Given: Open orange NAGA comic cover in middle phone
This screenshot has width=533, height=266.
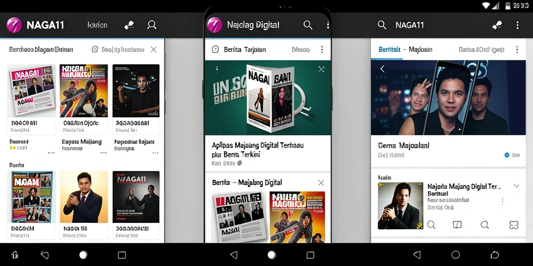Looking at the screenshot, I should point(297,217).
